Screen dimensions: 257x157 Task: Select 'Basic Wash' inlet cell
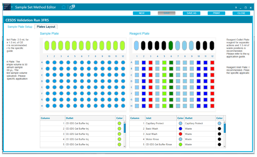[161, 129]
